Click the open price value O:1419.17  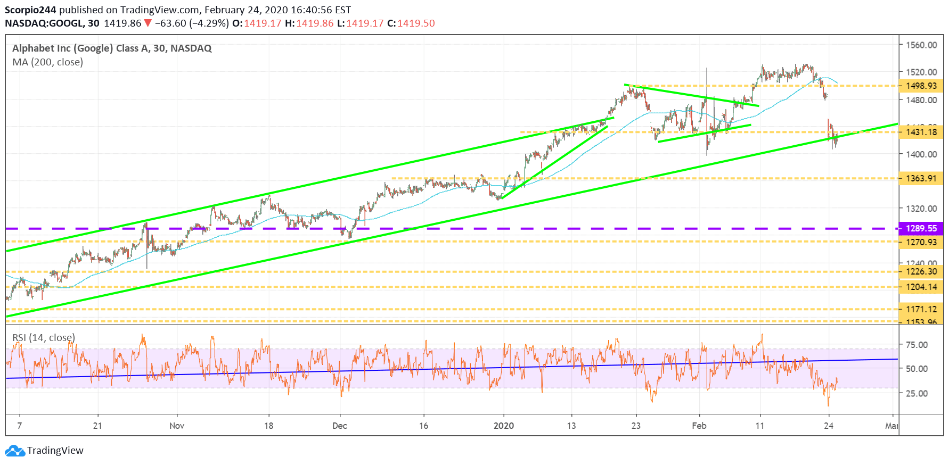tap(257, 23)
